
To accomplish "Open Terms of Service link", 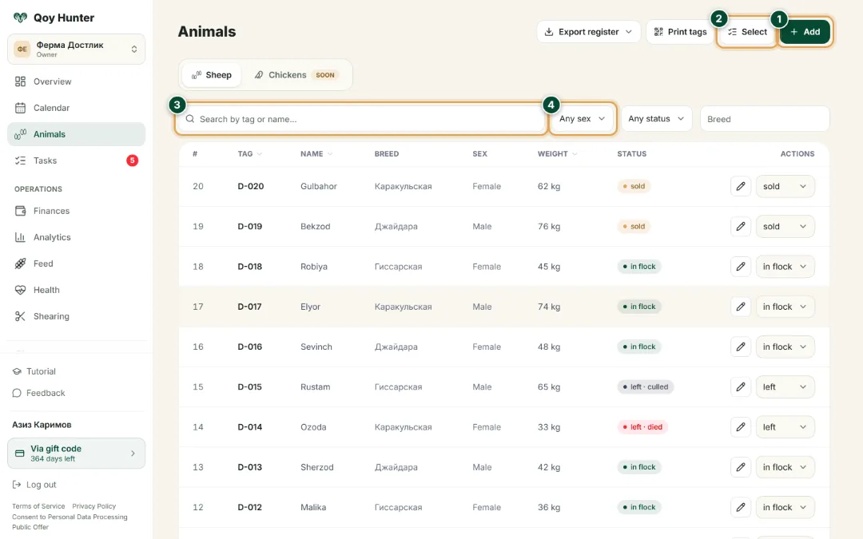I will point(38,506).
